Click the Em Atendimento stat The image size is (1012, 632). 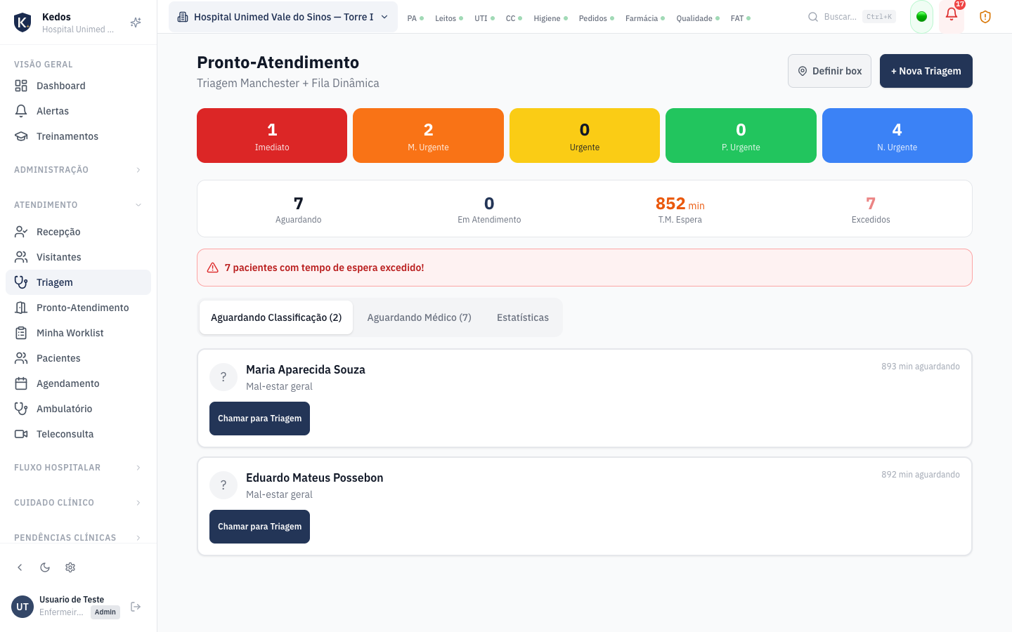tap(489, 209)
